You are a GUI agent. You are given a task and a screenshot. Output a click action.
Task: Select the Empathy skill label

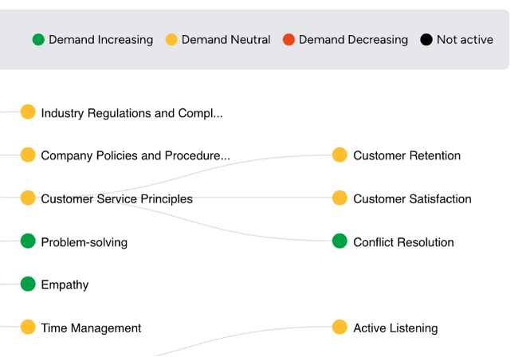click(x=65, y=285)
